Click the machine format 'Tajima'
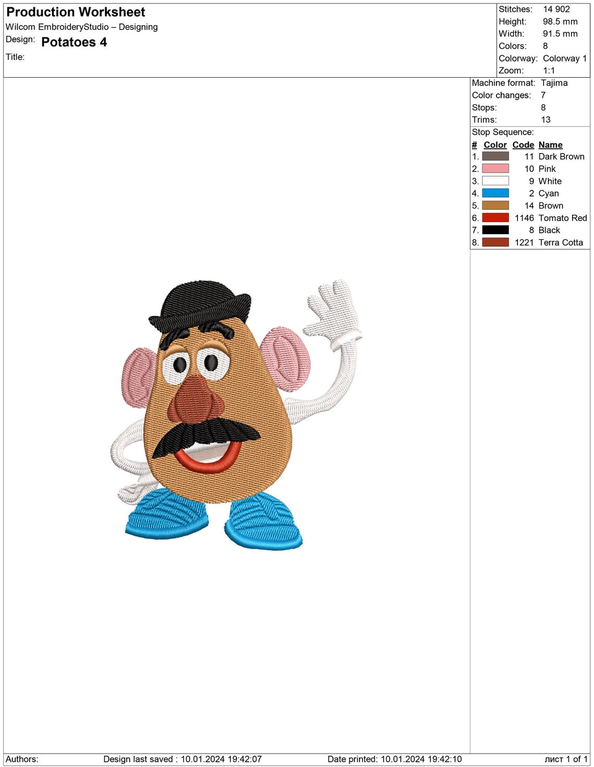The image size is (594, 767). (554, 83)
